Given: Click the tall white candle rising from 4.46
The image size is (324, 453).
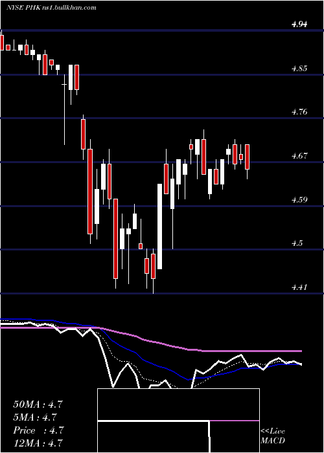Looking at the screenshot, I should pos(159,226).
